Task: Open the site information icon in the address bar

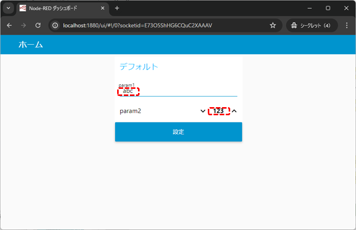Action: point(55,25)
